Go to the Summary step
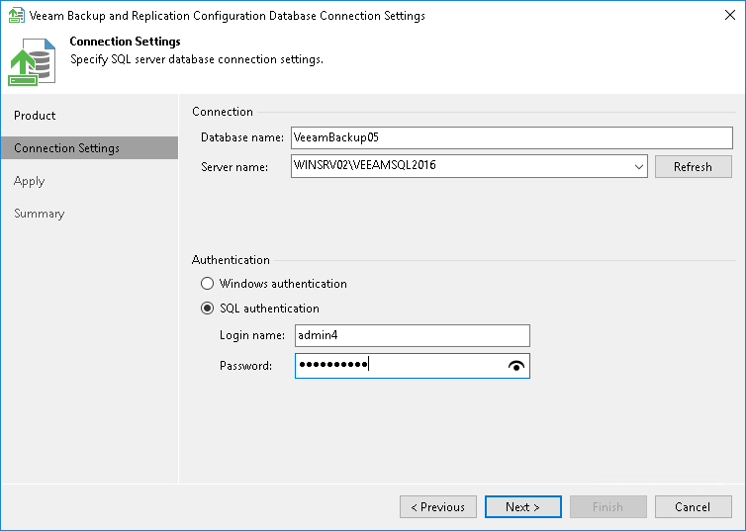The width and height of the screenshot is (746, 531). [89, 214]
